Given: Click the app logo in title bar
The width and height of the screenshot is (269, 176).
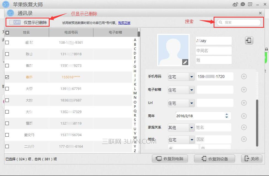Looking at the screenshot, I should (x=6, y=4).
